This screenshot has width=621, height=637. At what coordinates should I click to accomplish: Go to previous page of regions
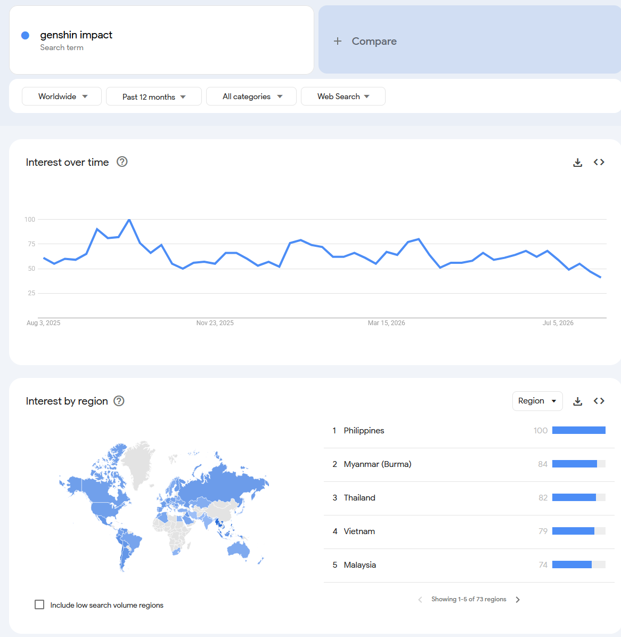(x=420, y=600)
